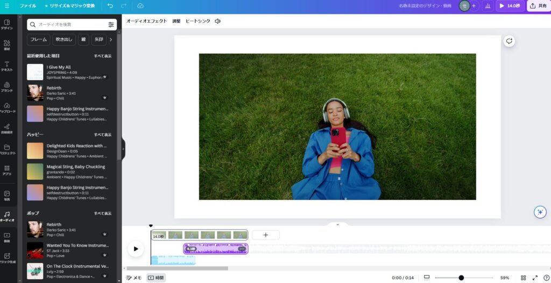Open audio search filter options
Viewport: 551px width, 283px height.
[111, 24]
